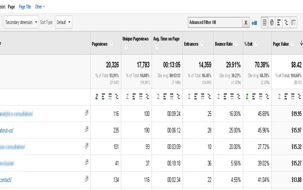Viewport: 303px width, 190px height.
Task: Click the edit link for the filter
Action: [254, 22]
